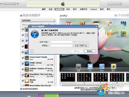Open the Music tab
129x97 pixels.
coord(68,9)
